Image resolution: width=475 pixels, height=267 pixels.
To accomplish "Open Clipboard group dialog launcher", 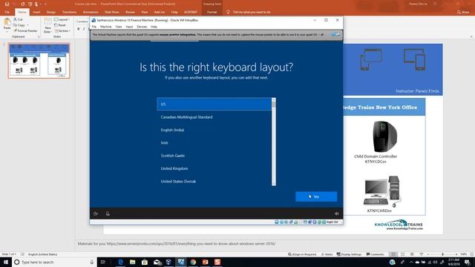I will coord(39,36).
